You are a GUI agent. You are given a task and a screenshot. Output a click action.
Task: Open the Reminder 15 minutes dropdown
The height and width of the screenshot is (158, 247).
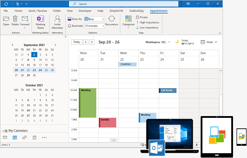[94, 26]
